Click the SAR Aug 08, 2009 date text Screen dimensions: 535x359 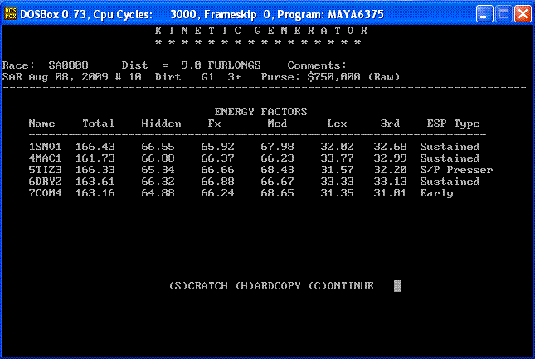pos(56,77)
